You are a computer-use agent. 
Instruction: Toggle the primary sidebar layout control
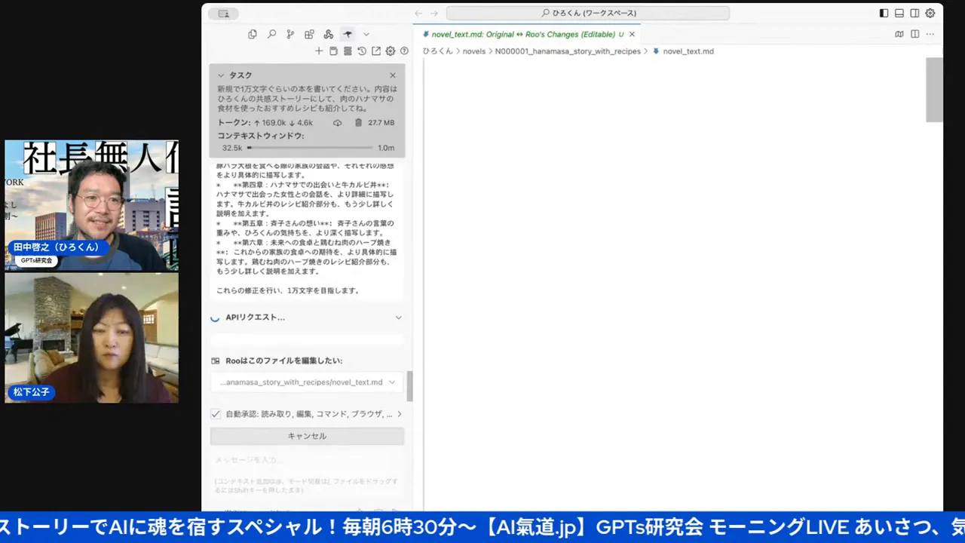(x=883, y=13)
